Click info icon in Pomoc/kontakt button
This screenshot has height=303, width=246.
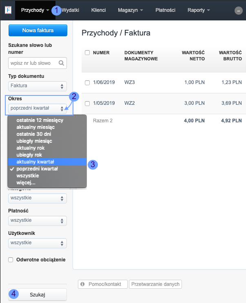[82, 284]
